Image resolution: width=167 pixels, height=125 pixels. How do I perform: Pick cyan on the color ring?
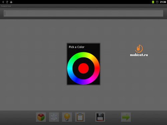click(x=70, y=69)
